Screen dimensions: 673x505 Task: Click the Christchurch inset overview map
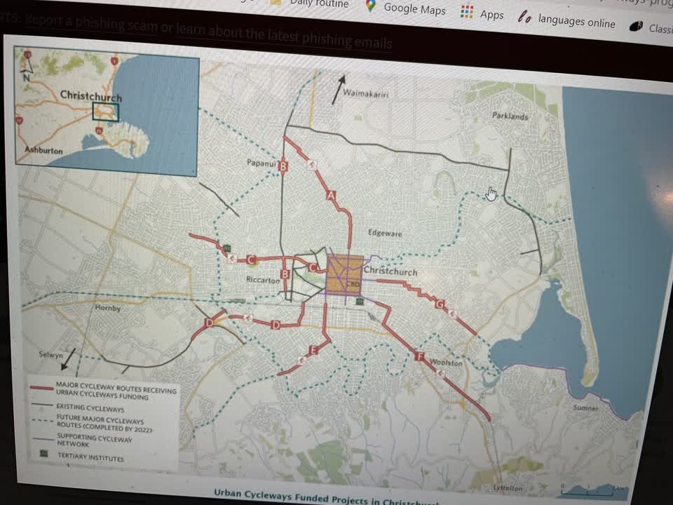[107, 111]
